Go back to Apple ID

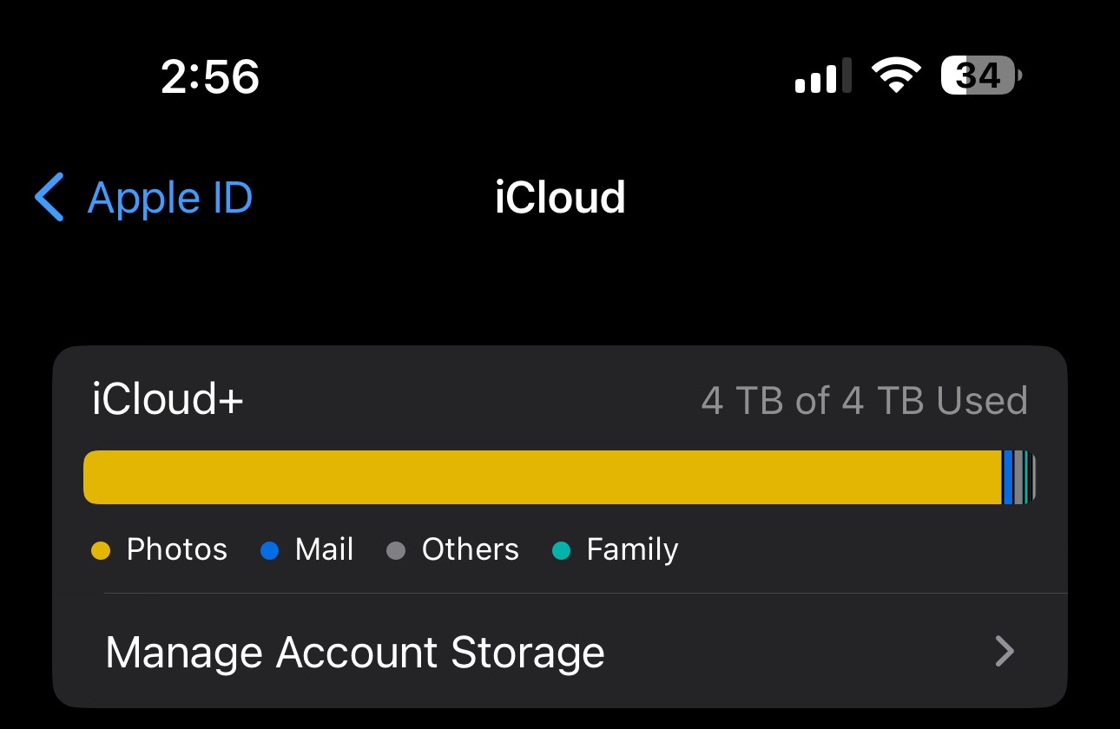click(x=169, y=198)
